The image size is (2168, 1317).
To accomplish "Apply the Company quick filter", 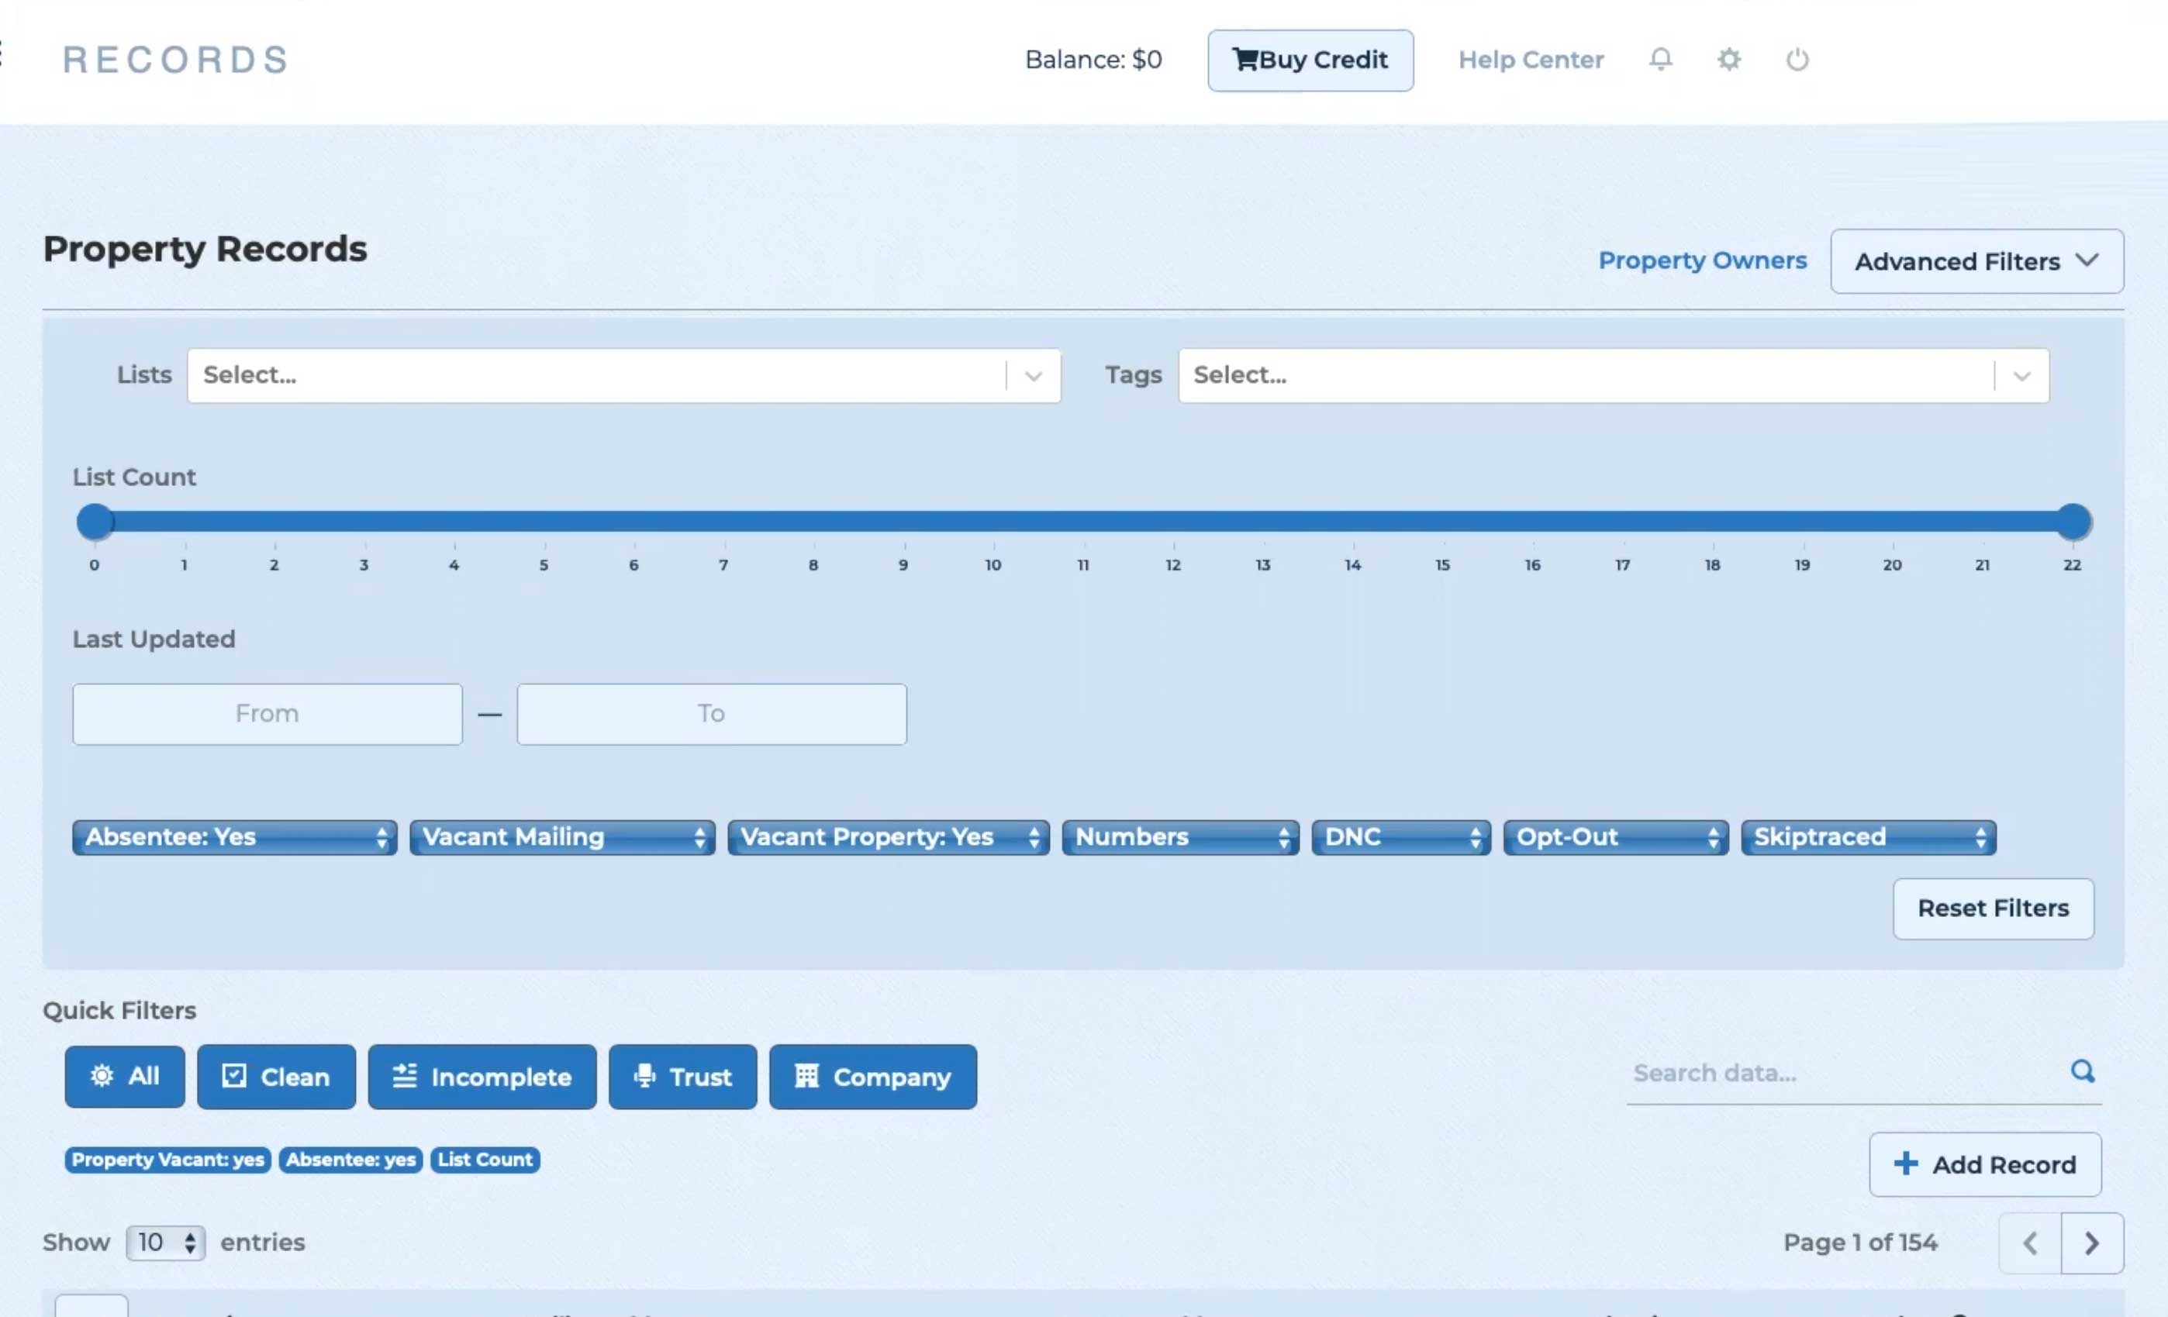I will [872, 1076].
